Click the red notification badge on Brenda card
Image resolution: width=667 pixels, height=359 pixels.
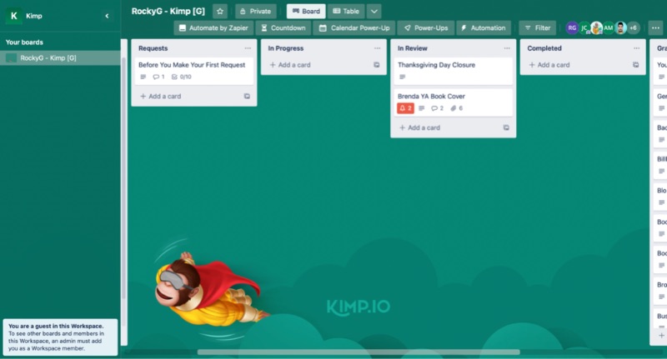point(405,108)
